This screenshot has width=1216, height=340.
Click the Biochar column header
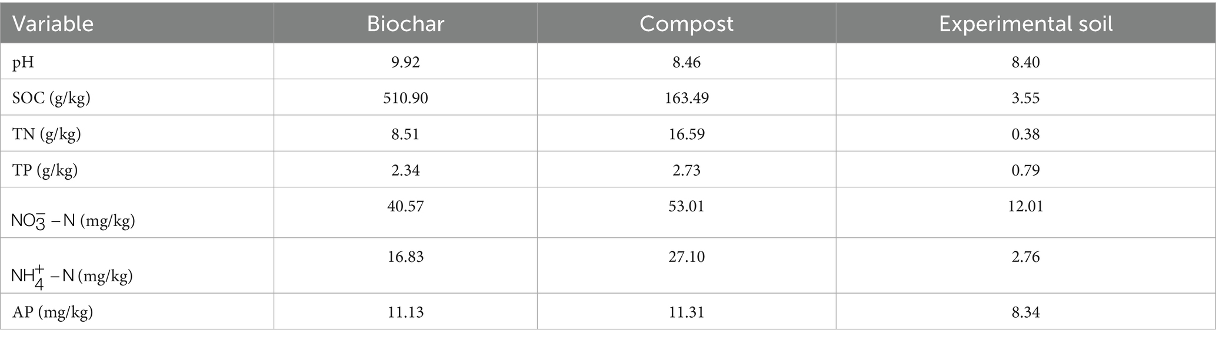[x=405, y=23]
